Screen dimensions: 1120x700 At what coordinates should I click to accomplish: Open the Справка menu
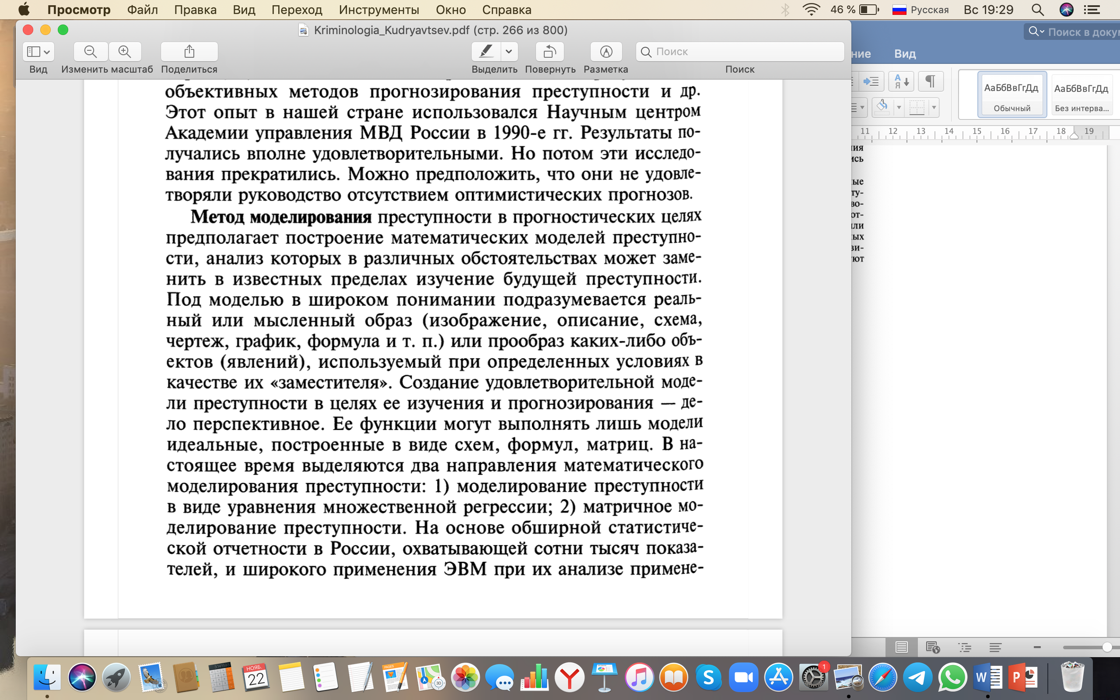coord(506,10)
